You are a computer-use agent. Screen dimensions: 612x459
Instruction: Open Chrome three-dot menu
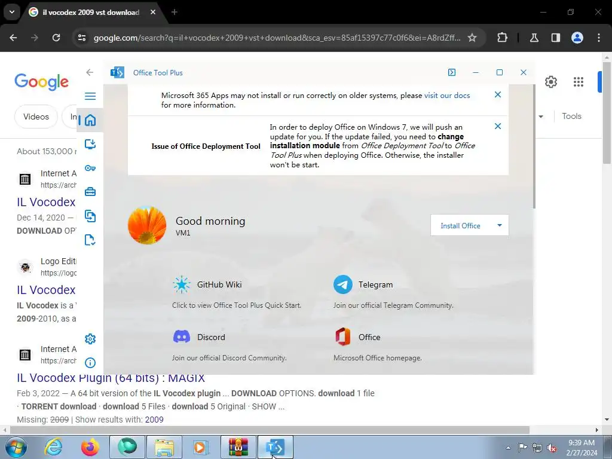599,38
